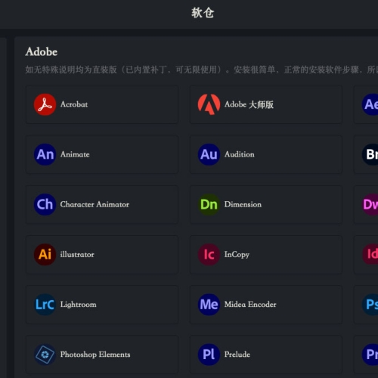Click the Midea Encoder text label
Screen dimensions: 378x378
click(x=250, y=305)
